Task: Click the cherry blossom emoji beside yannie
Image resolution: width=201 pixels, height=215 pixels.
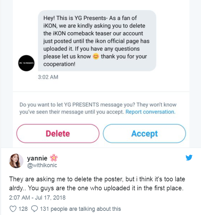Action: pyautogui.click(x=54, y=158)
